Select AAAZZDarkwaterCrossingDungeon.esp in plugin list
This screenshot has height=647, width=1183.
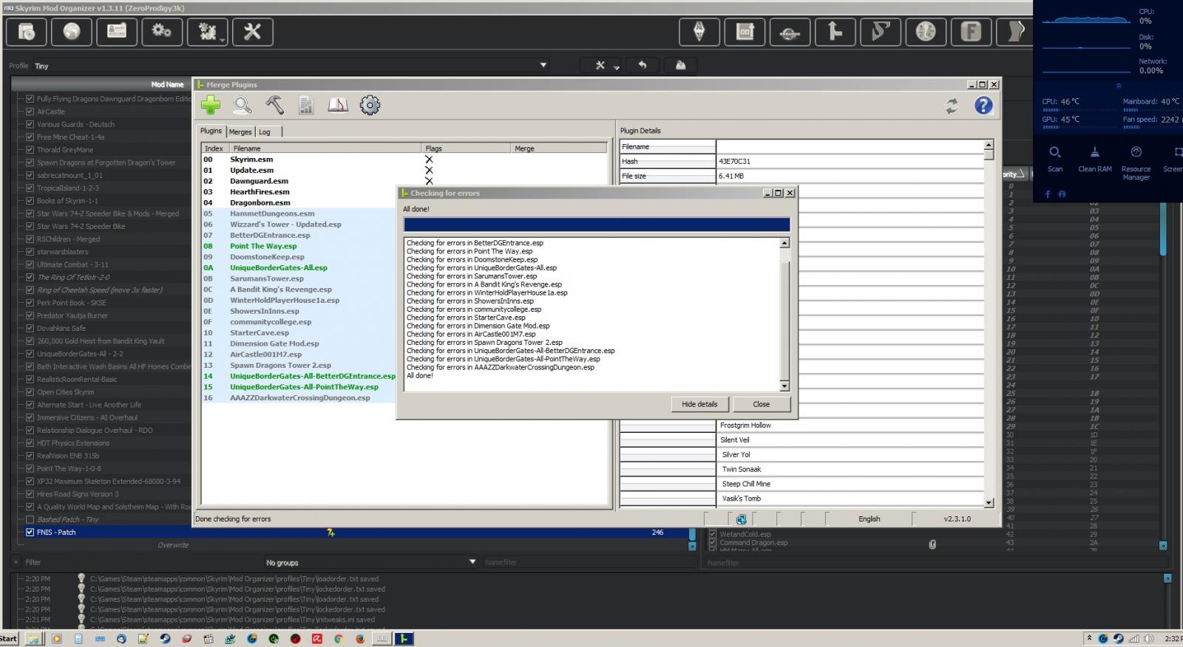pyautogui.click(x=299, y=398)
